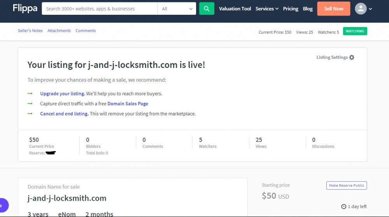This screenshot has width=389, height=217.
Task: Click the Domain Name for sale label
Action: (54, 187)
